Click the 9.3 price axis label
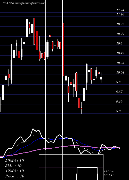The height and width of the screenshot is (180, 129). [x=118, y=111]
